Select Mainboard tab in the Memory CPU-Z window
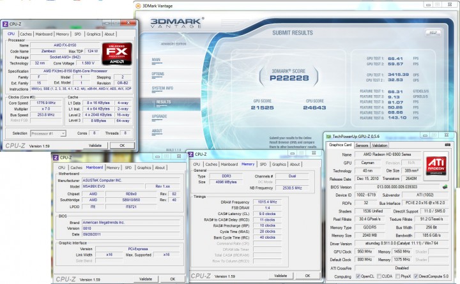This screenshot has width=460, height=284. click(229, 165)
